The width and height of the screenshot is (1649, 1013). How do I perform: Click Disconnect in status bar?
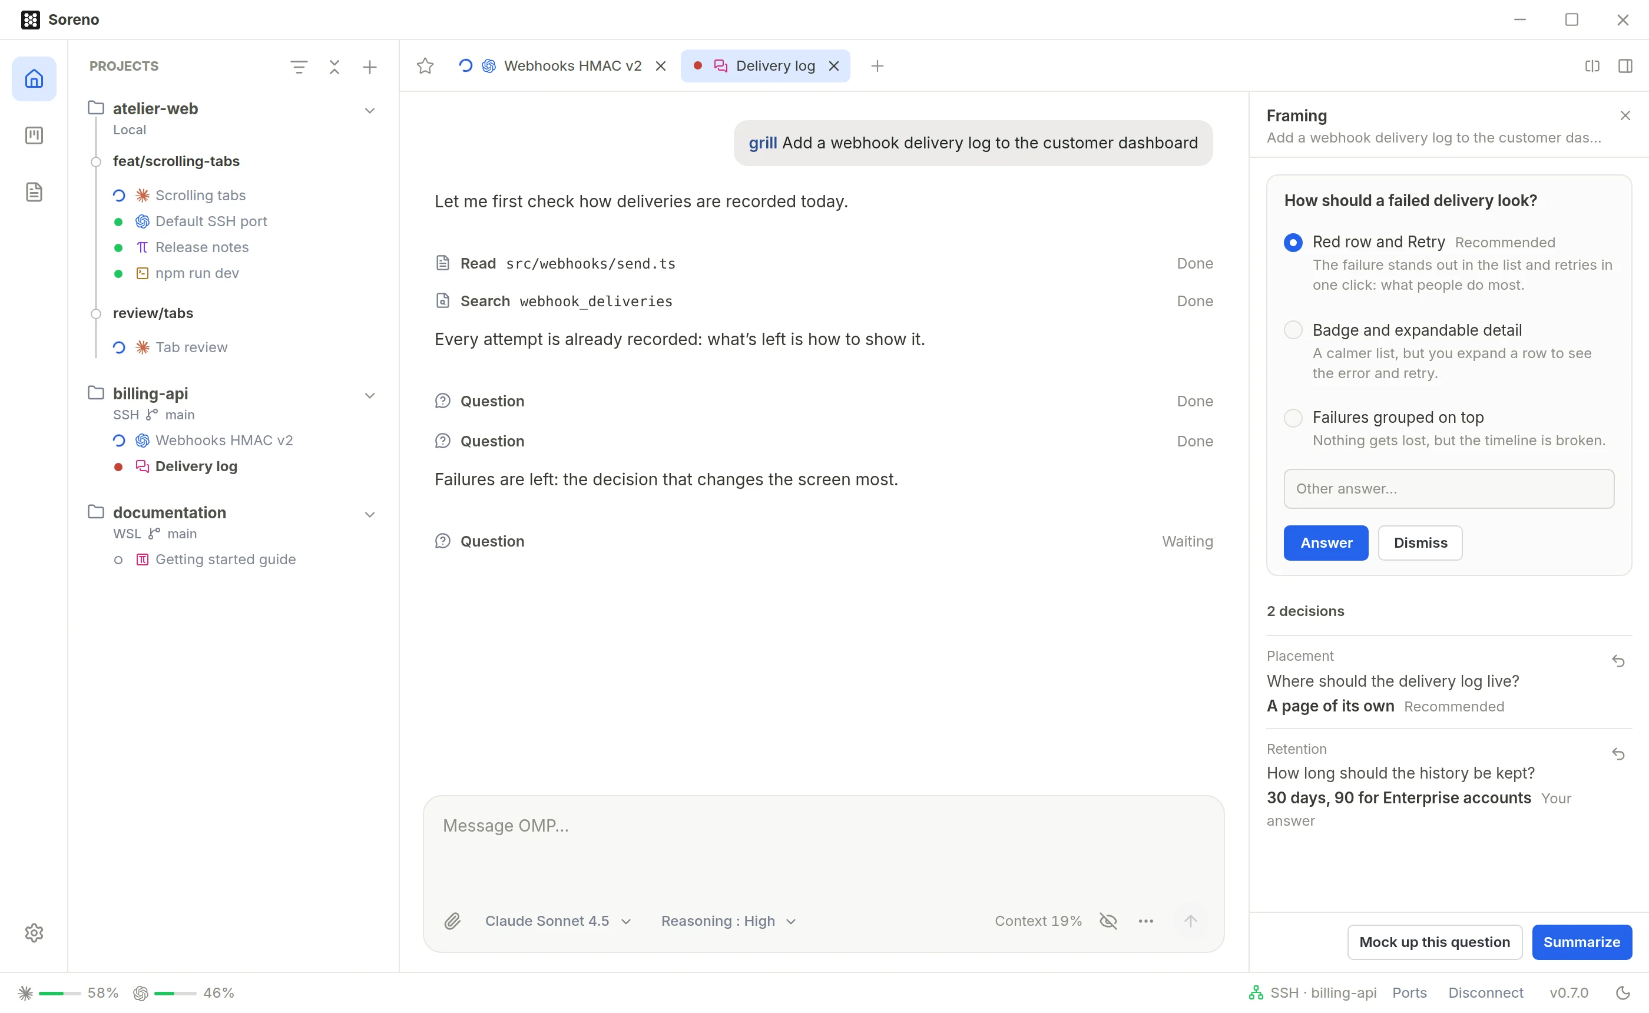click(1486, 993)
